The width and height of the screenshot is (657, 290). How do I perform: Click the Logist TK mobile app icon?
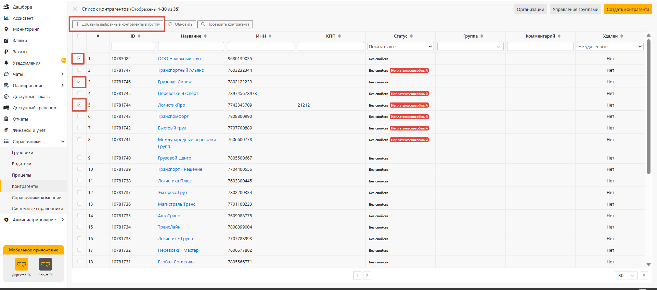point(46,264)
